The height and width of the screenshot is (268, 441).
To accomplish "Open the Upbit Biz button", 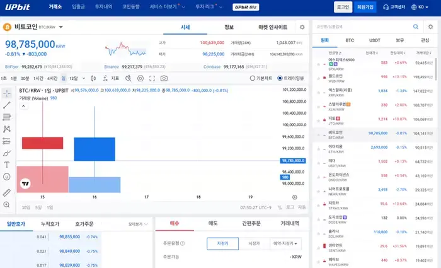I will pyautogui.click(x=246, y=7).
